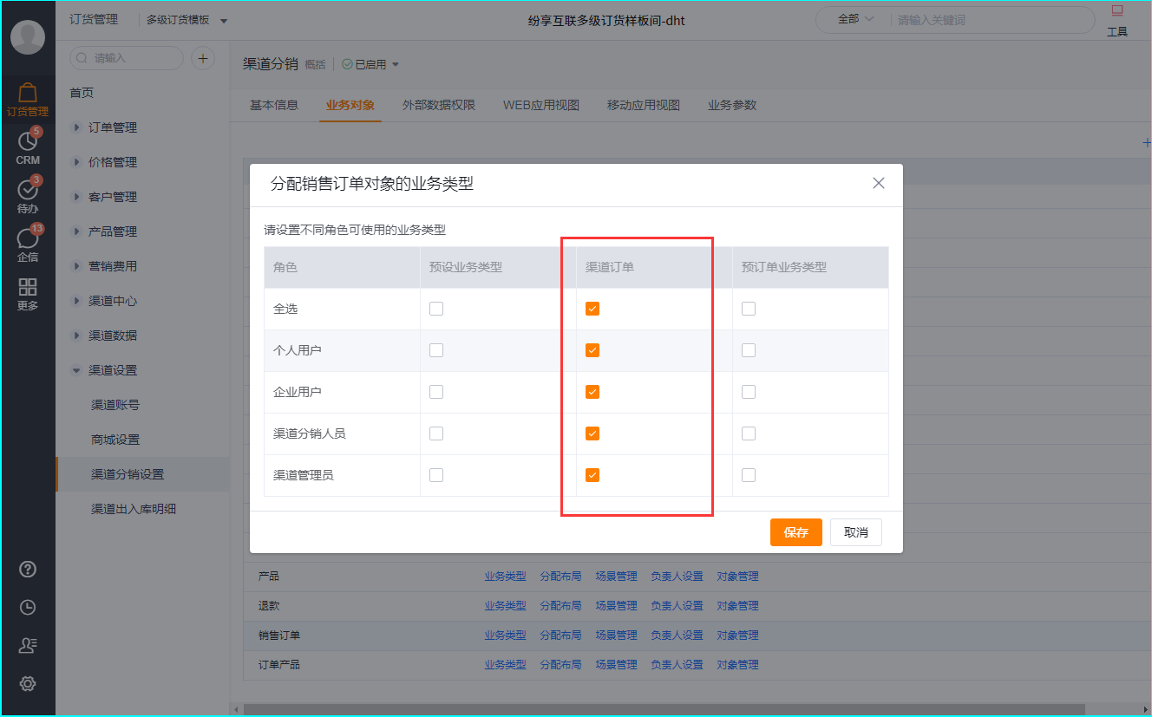Switch to the 业务参数 tab

point(731,104)
